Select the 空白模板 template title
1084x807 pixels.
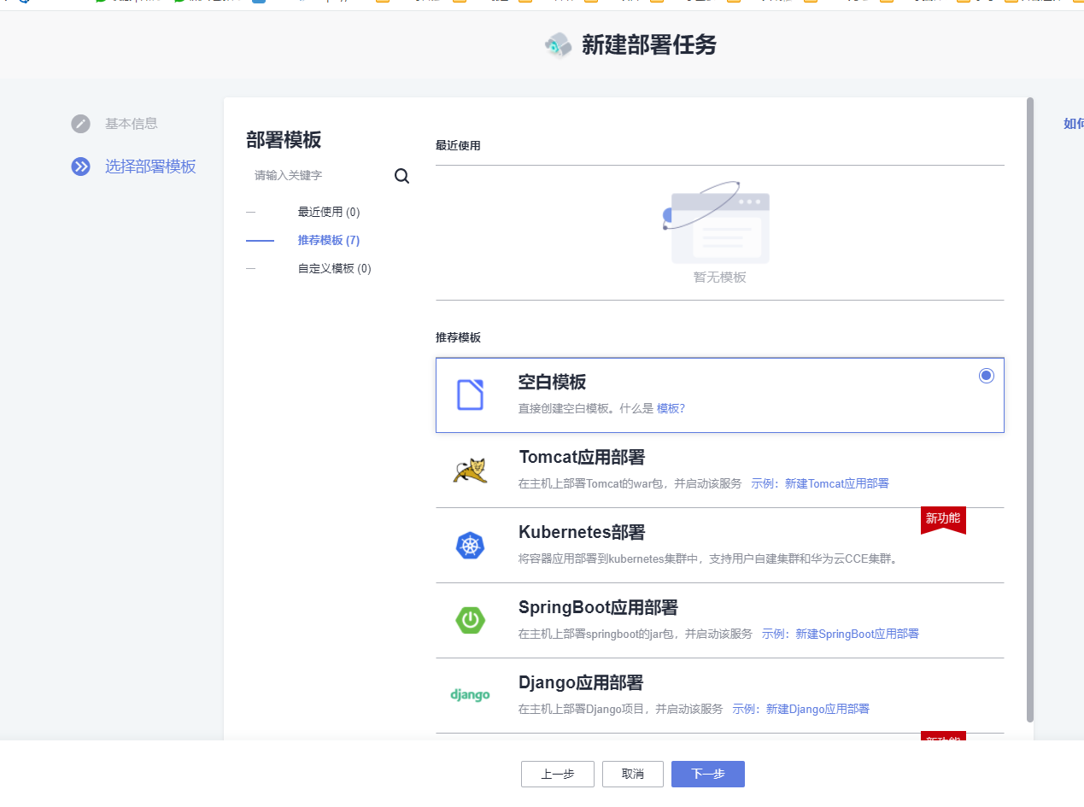point(552,382)
